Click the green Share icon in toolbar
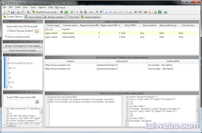 pos(160,12)
